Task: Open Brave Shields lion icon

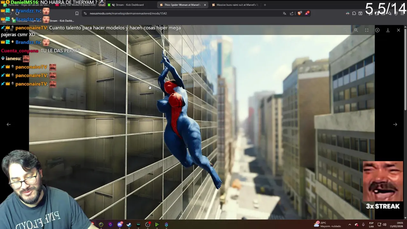Action: 300,13
